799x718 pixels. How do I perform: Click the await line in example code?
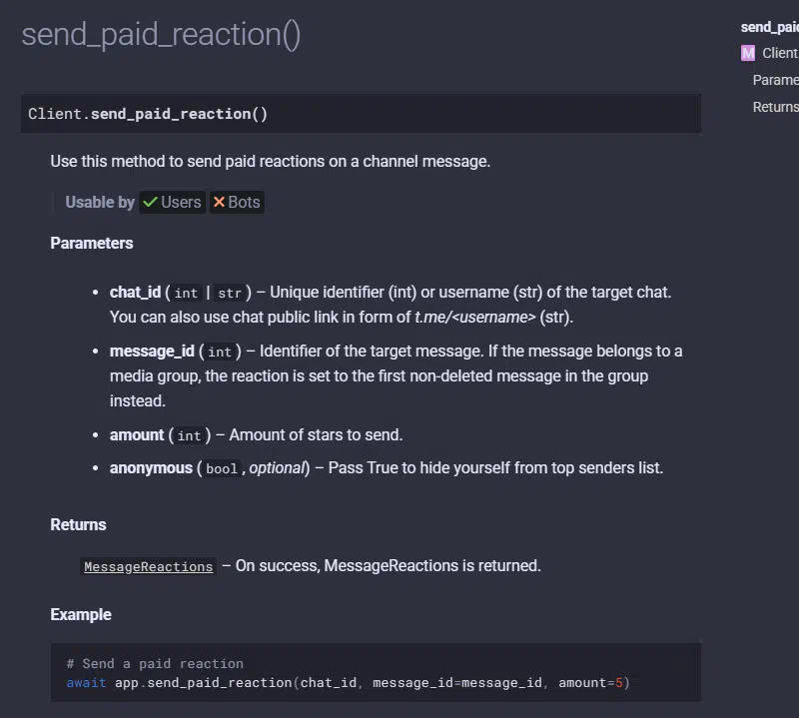pyautogui.click(x=348, y=683)
